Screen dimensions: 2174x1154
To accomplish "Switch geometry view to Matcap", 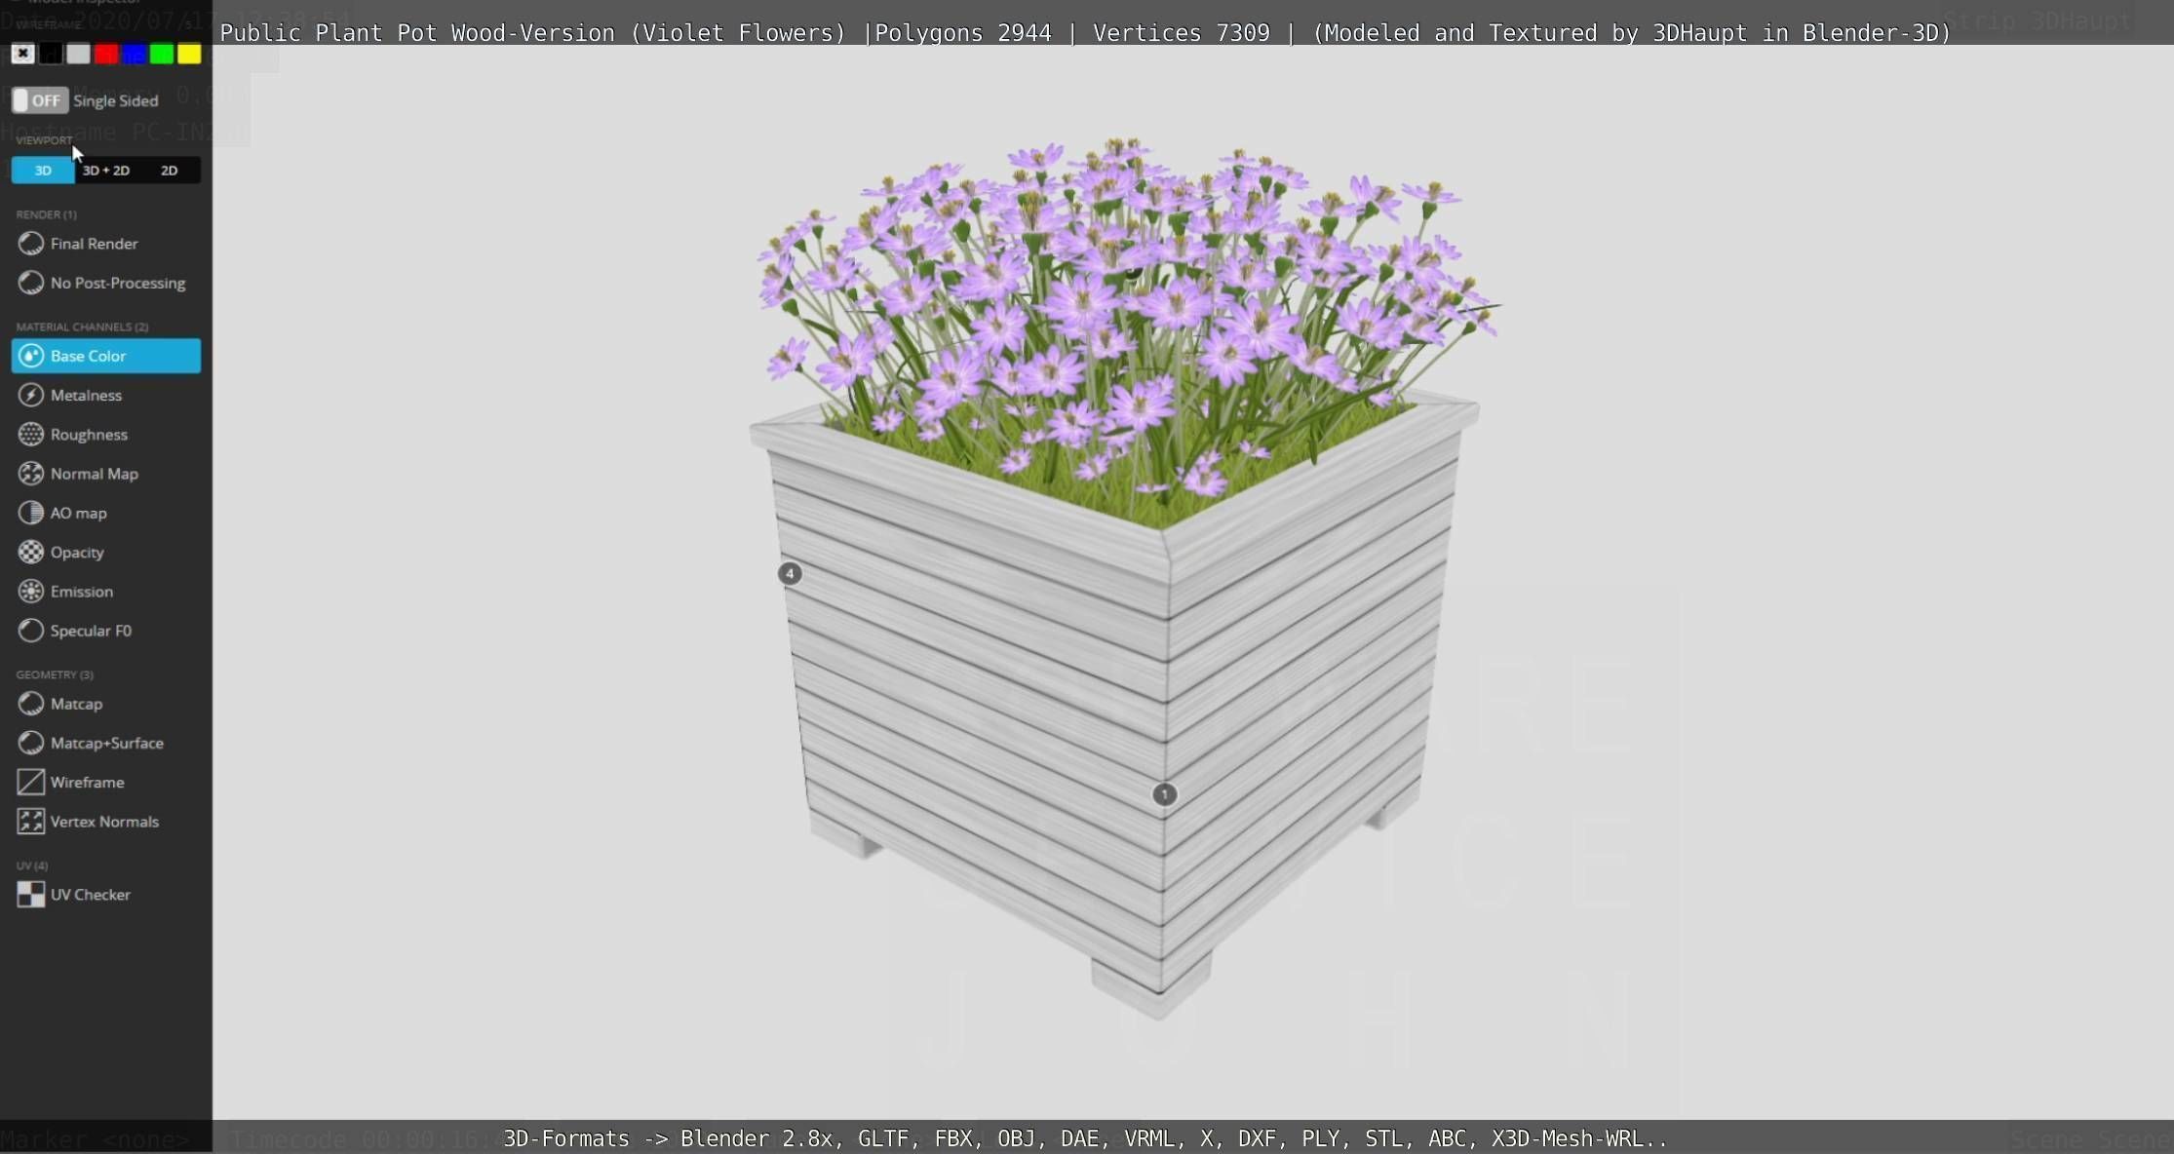I will click(105, 704).
